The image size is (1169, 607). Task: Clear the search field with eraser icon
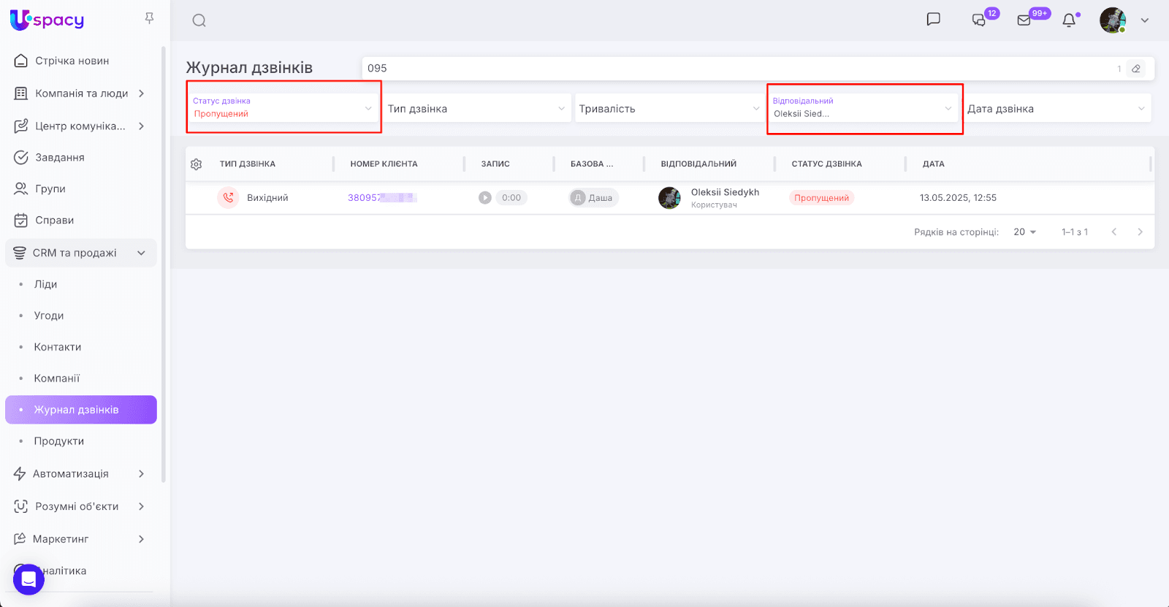(x=1136, y=69)
